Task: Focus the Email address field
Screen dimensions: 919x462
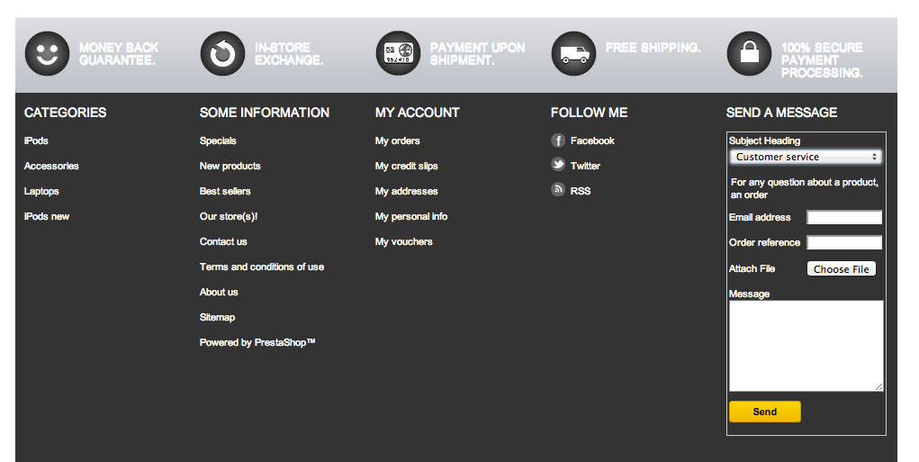Action: coord(844,218)
